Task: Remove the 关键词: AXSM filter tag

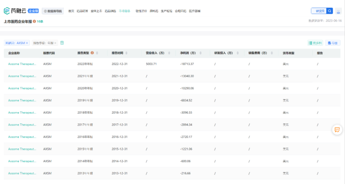Action: point(27,43)
